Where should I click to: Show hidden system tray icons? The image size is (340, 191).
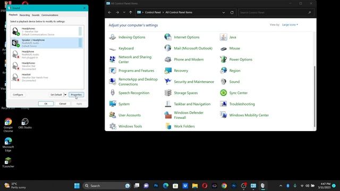tap(281, 186)
